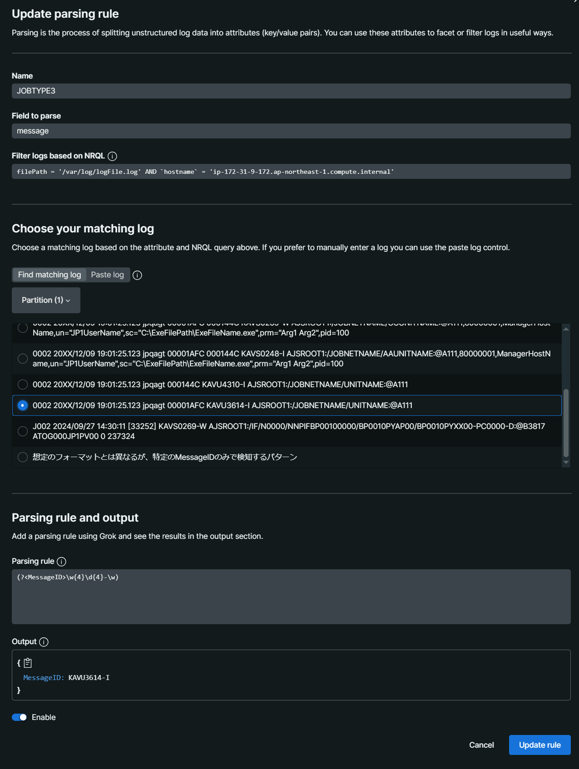Image resolution: width=579 pixels, height=769 pixels.
Task: Select the KAVU4310-I log radio button
Action: point(23,384)
